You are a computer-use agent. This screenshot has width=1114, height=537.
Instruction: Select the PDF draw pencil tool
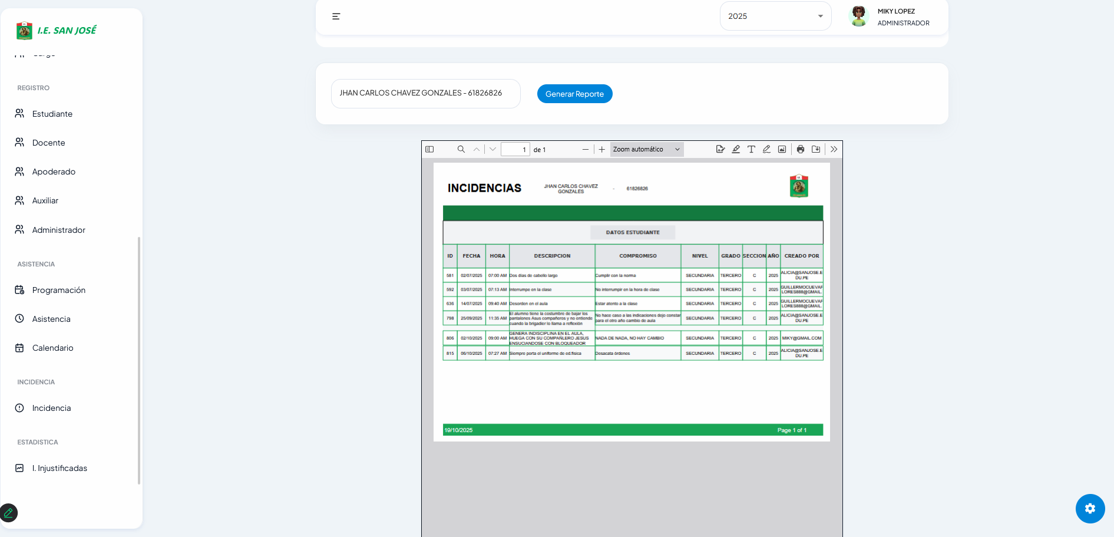(766, 150)
